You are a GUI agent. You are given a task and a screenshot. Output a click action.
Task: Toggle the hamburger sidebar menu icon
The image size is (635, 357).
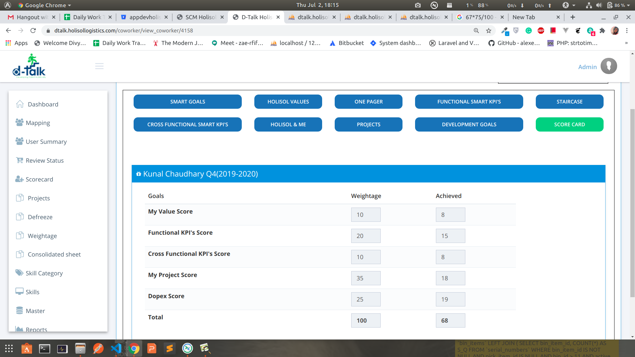click(x=99, y=66)
